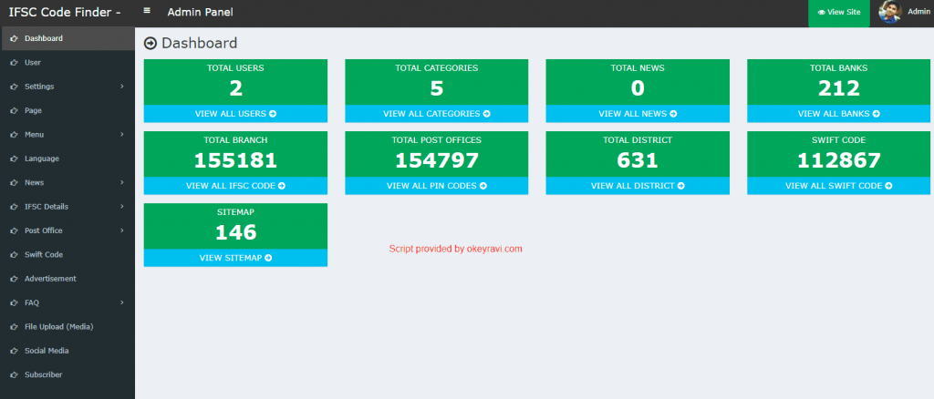Click the Total Post Offices count 154797
The width and height of the screenshot is (934, 399).
[x=437, y=160]
